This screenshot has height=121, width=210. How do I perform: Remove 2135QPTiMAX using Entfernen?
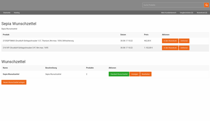(x=184, y=41)
